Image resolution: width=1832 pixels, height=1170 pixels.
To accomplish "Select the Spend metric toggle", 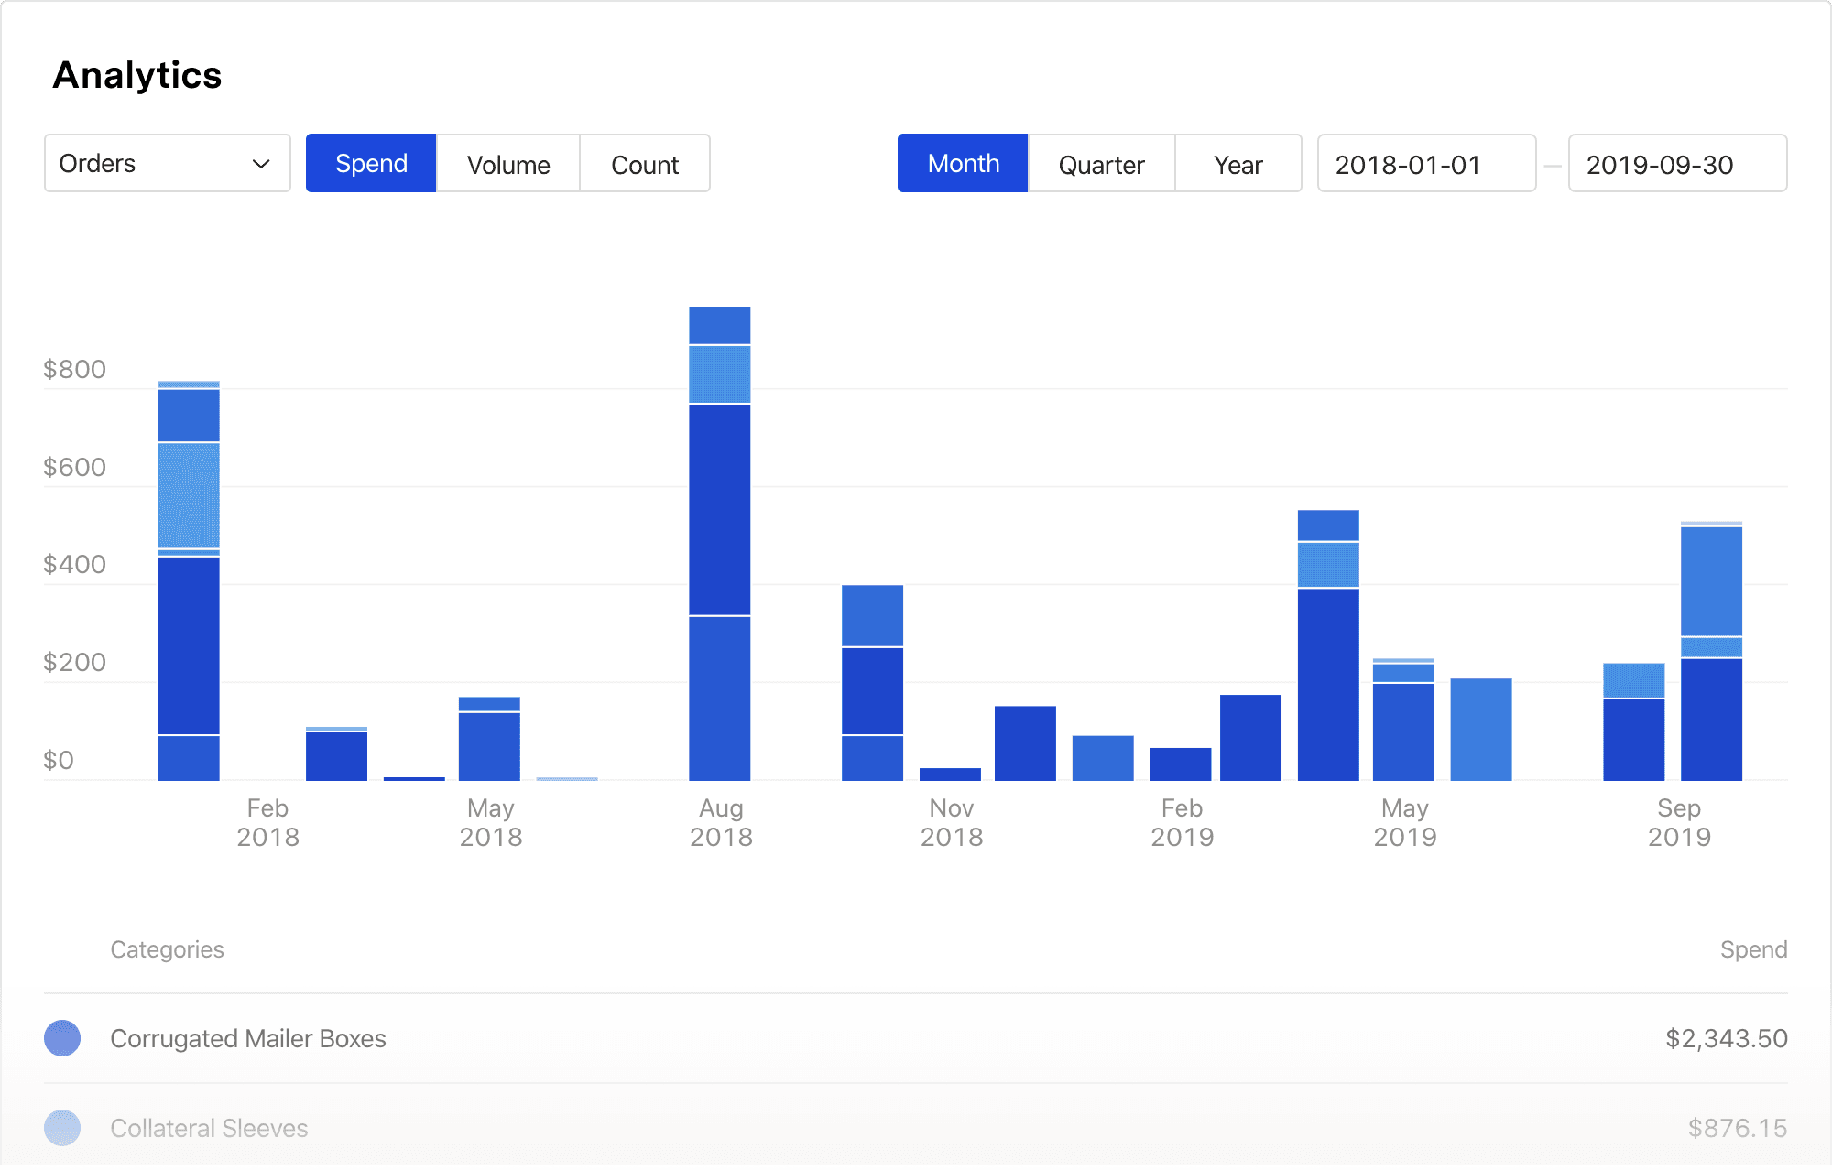I will tap(371, 164).
